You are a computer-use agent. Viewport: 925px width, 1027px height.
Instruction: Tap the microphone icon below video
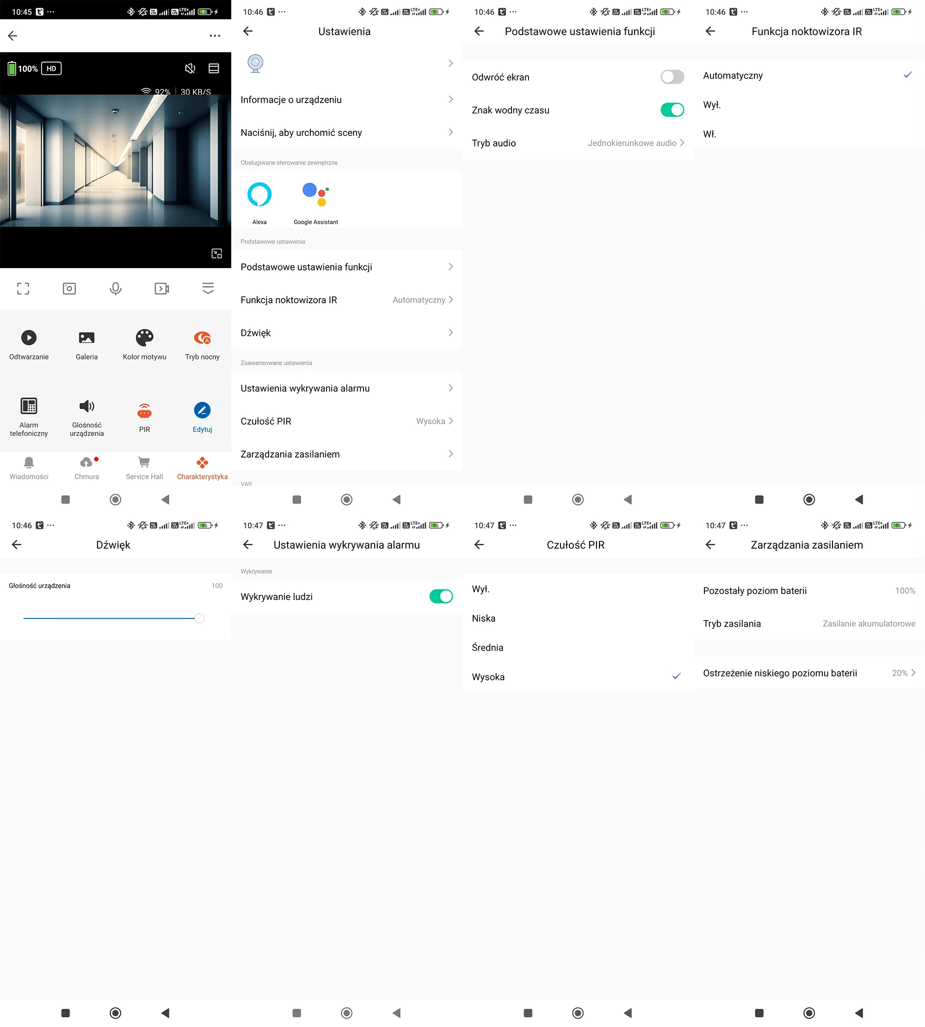click(x=115, y=288)
